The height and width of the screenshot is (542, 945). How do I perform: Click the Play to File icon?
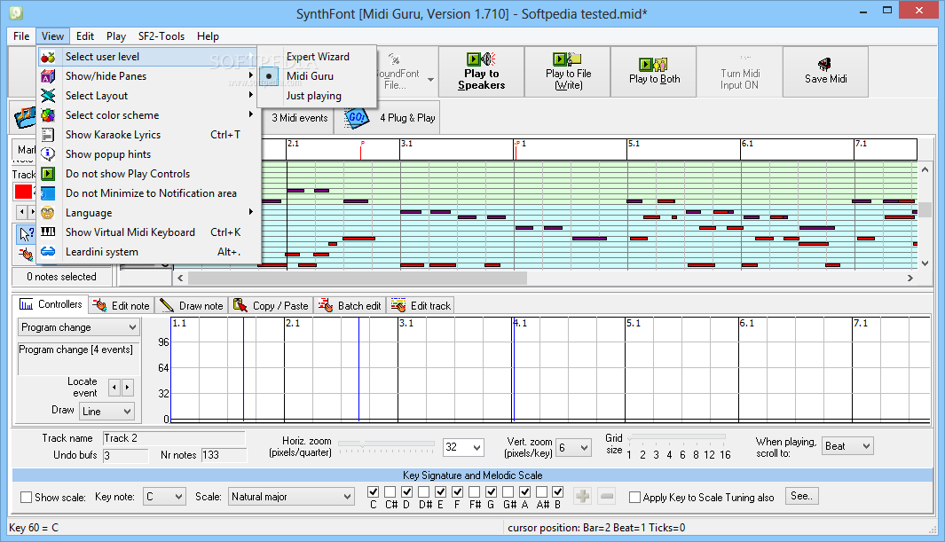(x=567, y=59)
